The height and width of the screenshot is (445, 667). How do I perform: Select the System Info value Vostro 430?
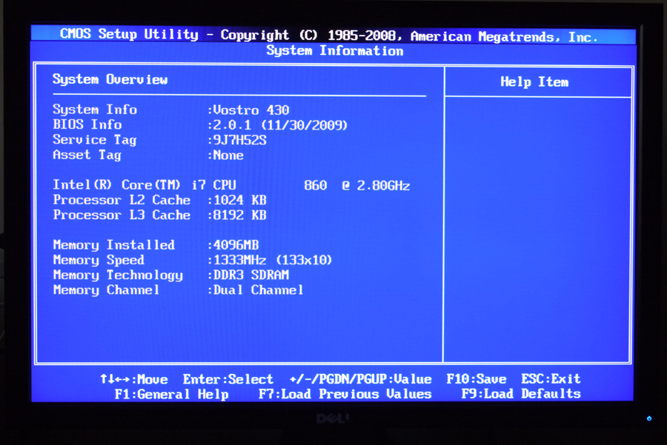click(x=251, y=110)
